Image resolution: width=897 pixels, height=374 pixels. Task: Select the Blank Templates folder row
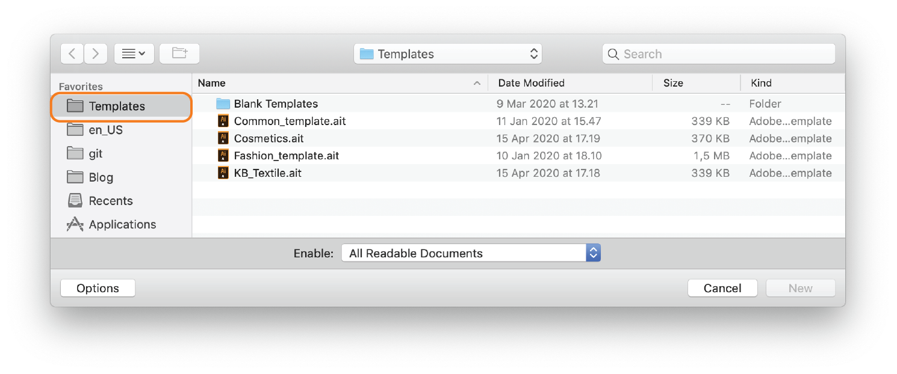coord(518,104)
